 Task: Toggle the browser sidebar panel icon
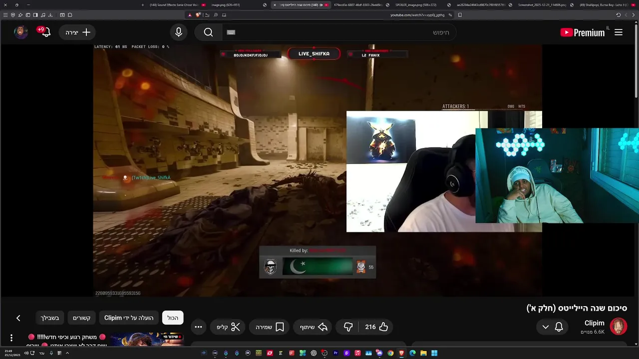pyautogui.click(x=35, y=15)
